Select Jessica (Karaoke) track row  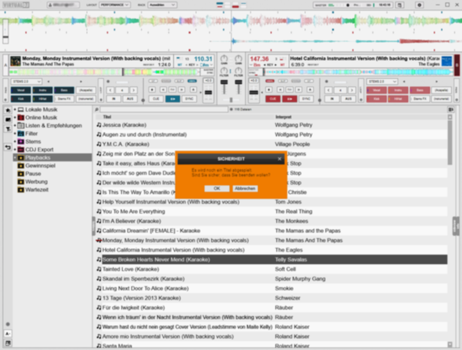pos(271,125)
